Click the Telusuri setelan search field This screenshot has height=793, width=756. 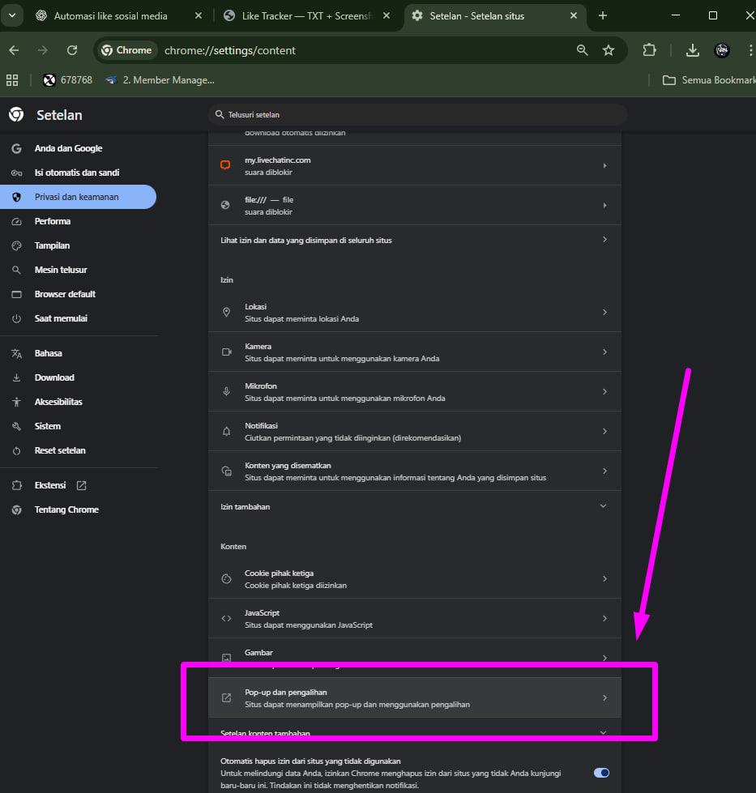[417, 115]
